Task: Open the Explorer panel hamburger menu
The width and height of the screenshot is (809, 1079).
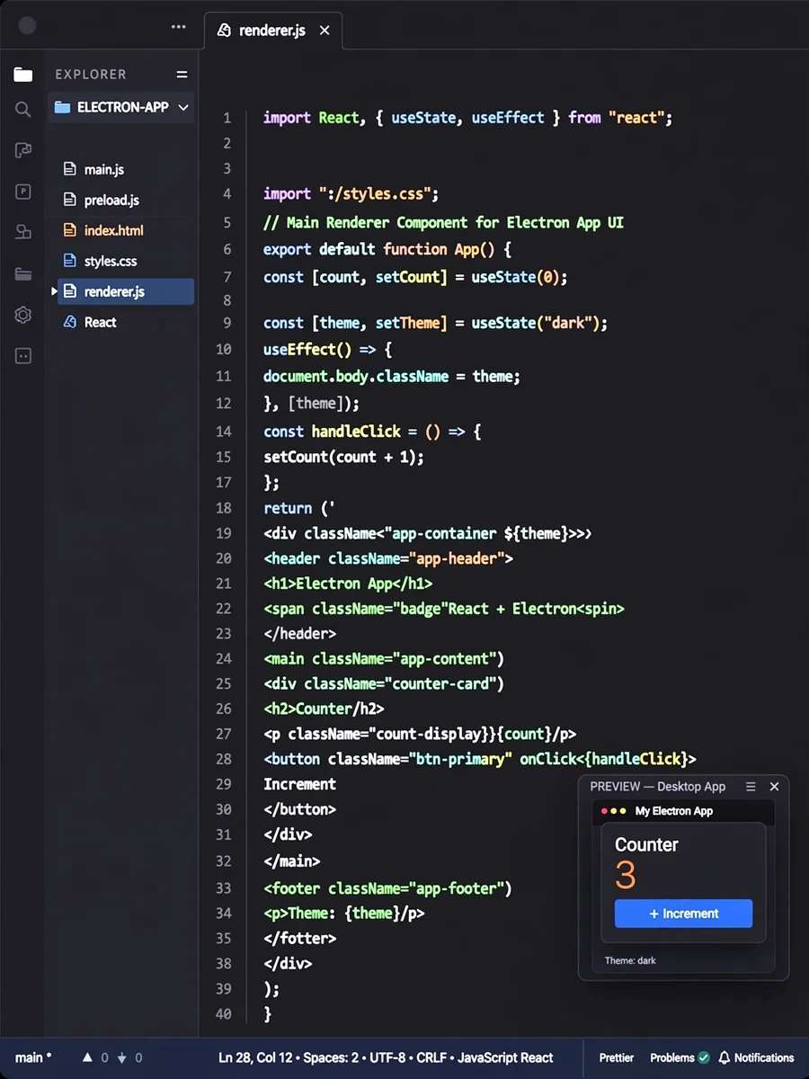Action: (x=182, y=75)
